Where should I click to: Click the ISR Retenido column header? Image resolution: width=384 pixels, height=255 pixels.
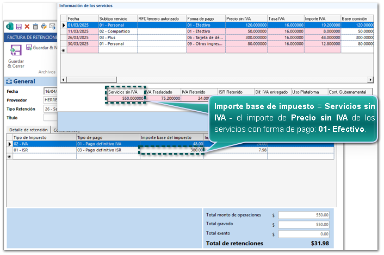(x=236, y=92)
